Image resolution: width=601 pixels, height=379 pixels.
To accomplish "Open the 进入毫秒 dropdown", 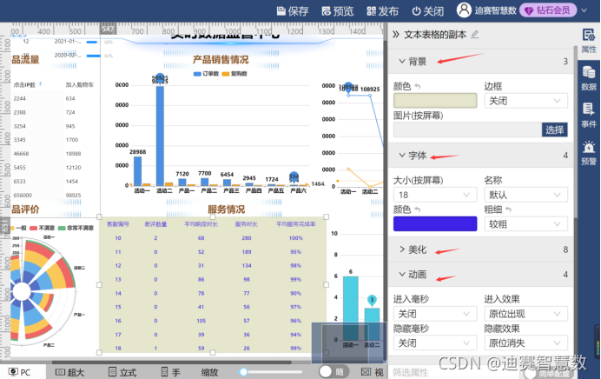I will 435,314.
